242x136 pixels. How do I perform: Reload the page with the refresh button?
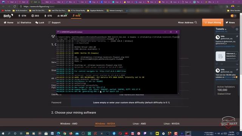[x=14, y=6]
